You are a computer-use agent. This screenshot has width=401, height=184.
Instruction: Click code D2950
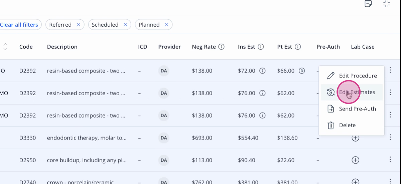tap(28, 160)
